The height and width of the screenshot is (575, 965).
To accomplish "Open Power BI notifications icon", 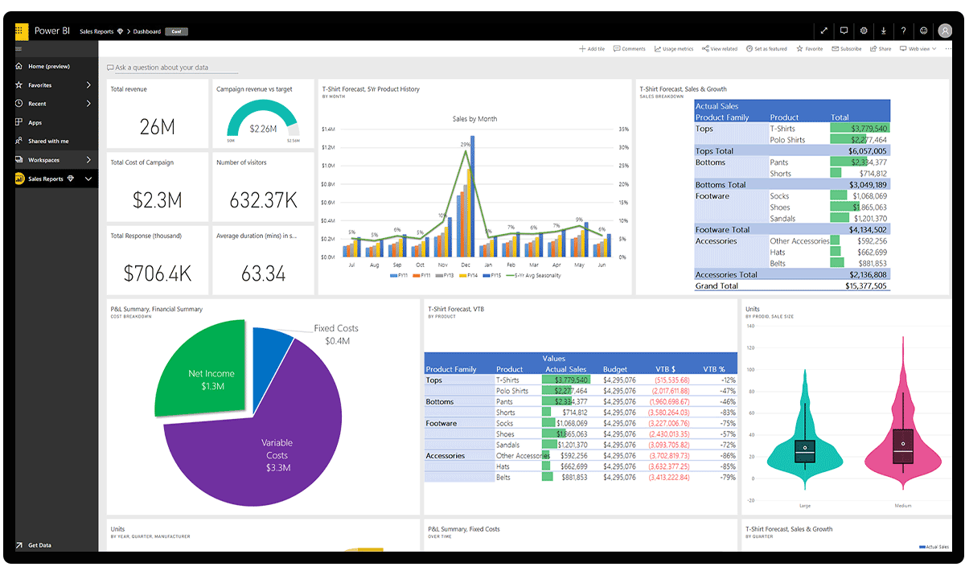I will pyautogui.click(x=844, y=31).
